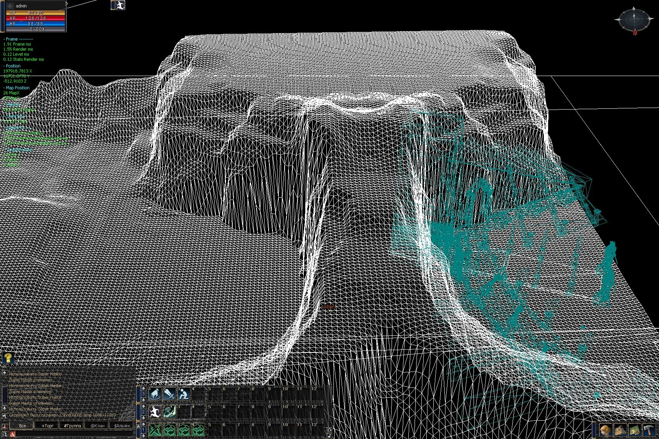Use the Run/Walk toggle action in bar 2
The image size is (659, 439).
[155, 412]
